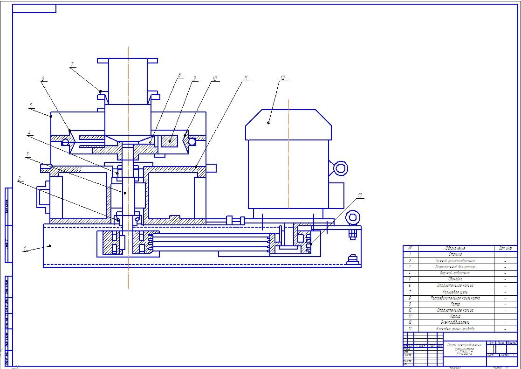Click the 'Станина' row in the parts table

[x=455, y=255]
